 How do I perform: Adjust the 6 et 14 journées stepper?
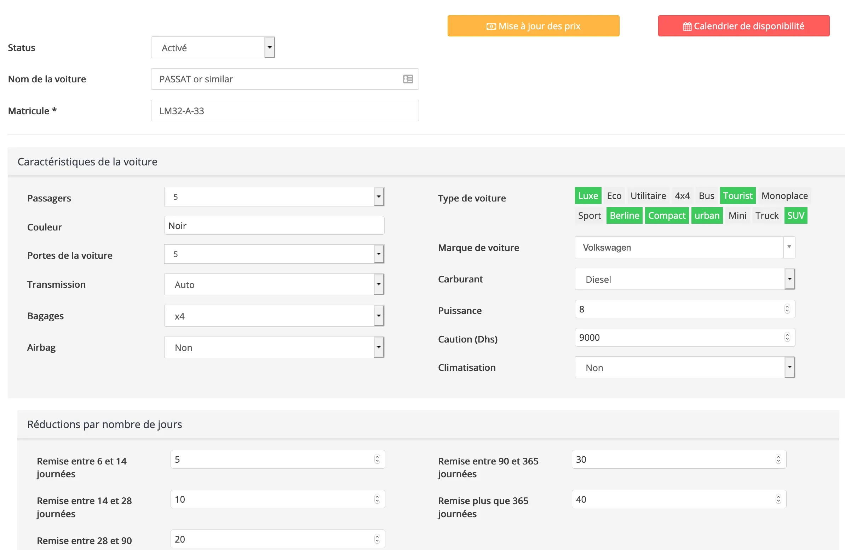377,460
